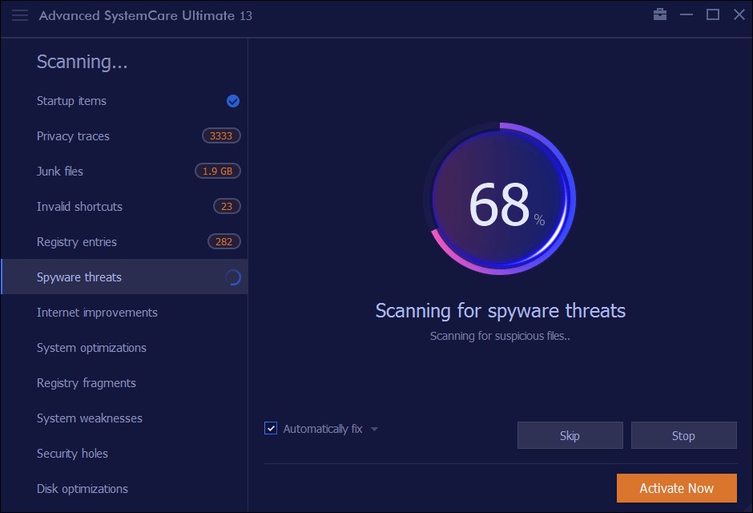Viewport: 753px width, 513px height.
Task: Click the checkmark next to Startup items
Action: (x=232, y=101)
